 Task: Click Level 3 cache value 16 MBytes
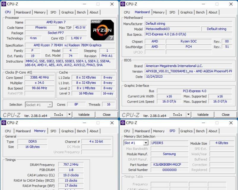[86, 94]
